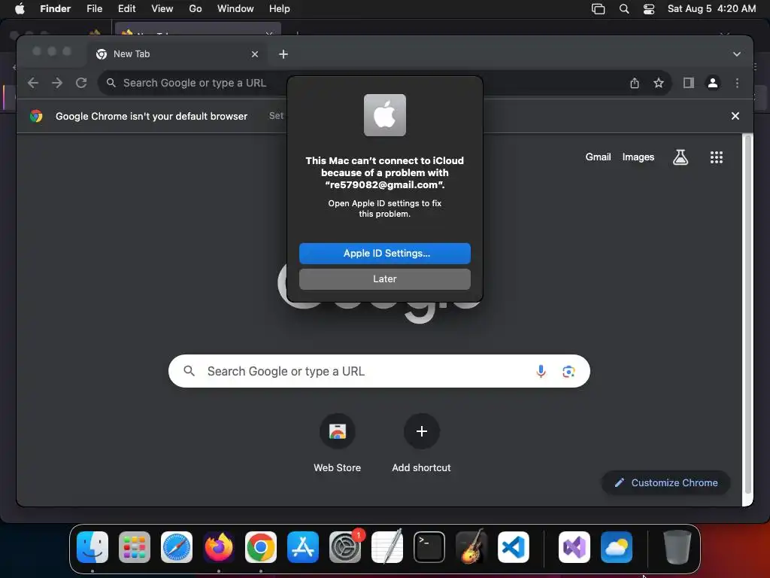Click the date and time display
This screenshot has height=578, width=770.
coord(711,9)
